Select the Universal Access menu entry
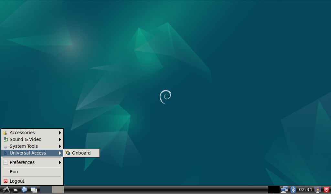The image size is (331, 194). (32, 153)
